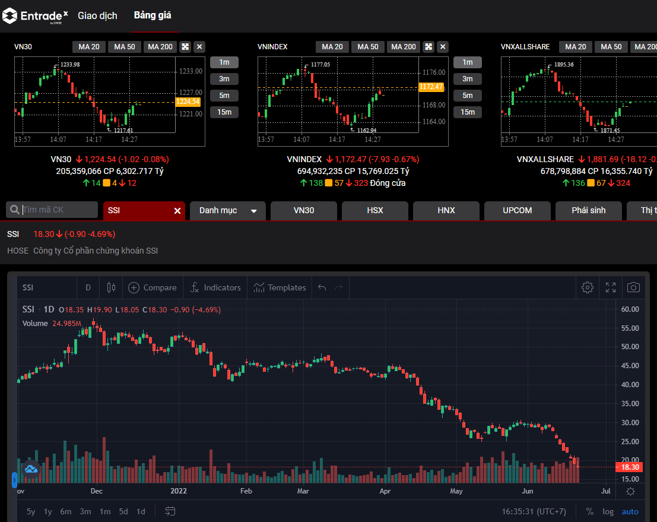
Task: Select 3m interval for VNINDEX chart
Action: [468, 79]
